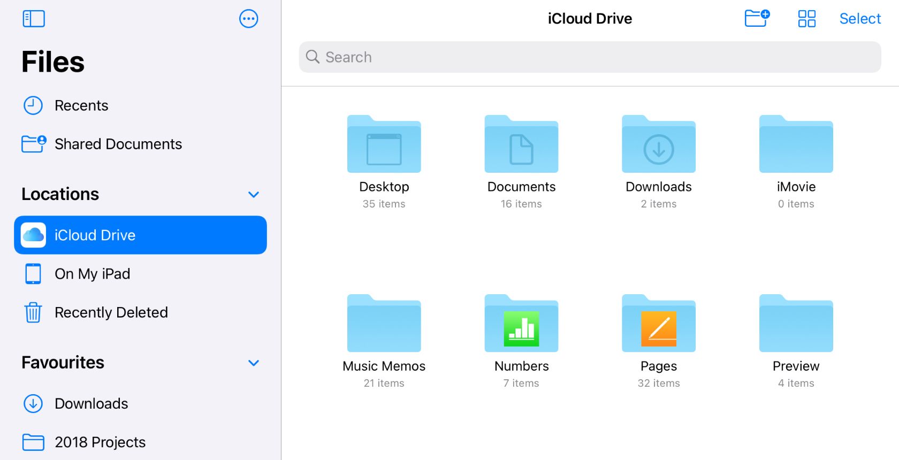899x460 pixels.
Task: Open the Preview folder icon
Action: 796,323
